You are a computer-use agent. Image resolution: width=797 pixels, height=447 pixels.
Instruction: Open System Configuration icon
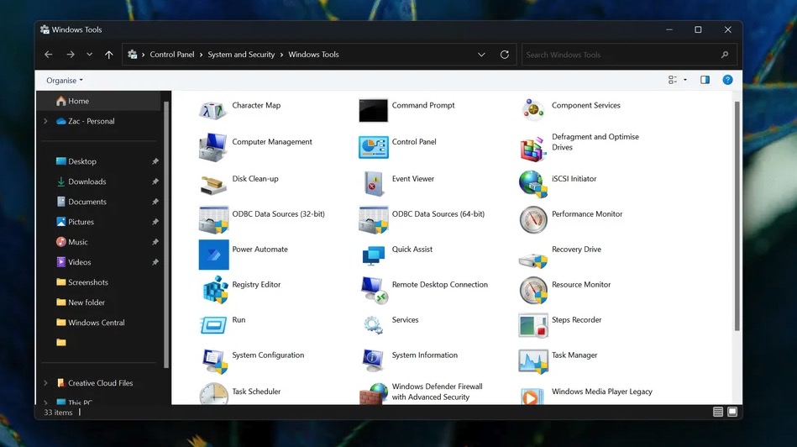[214, 361]
